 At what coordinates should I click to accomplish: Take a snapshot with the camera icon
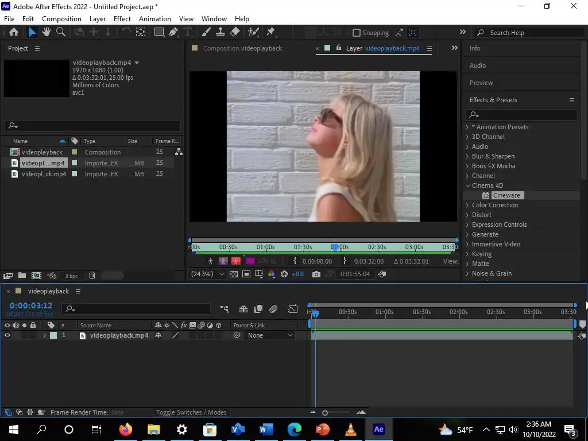[316, 274]
